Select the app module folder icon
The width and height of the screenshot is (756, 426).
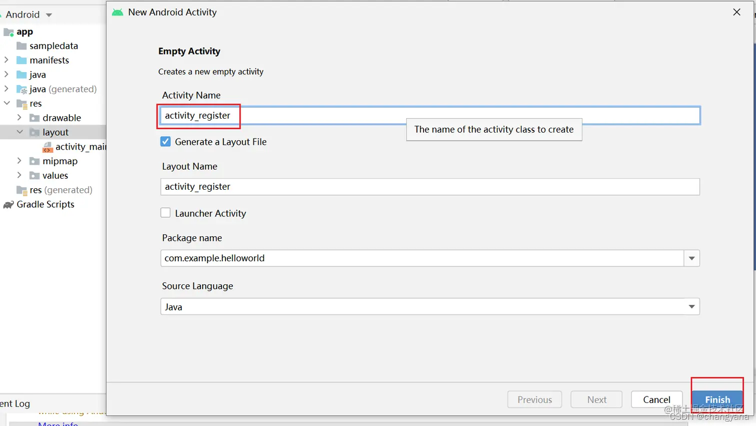[x=9, y=32]
